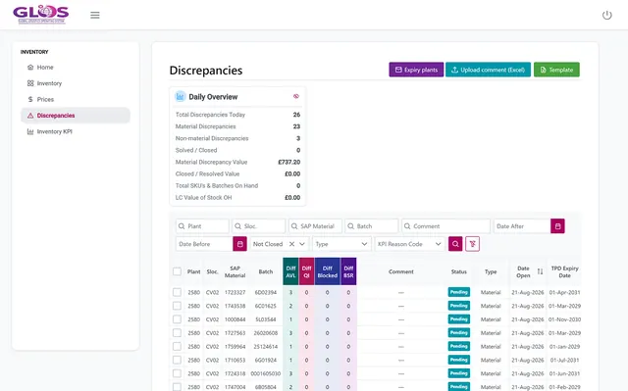This screenshot has height=391, width=628.
Task: Click the green Template button
Action: (x=556, y=70)
